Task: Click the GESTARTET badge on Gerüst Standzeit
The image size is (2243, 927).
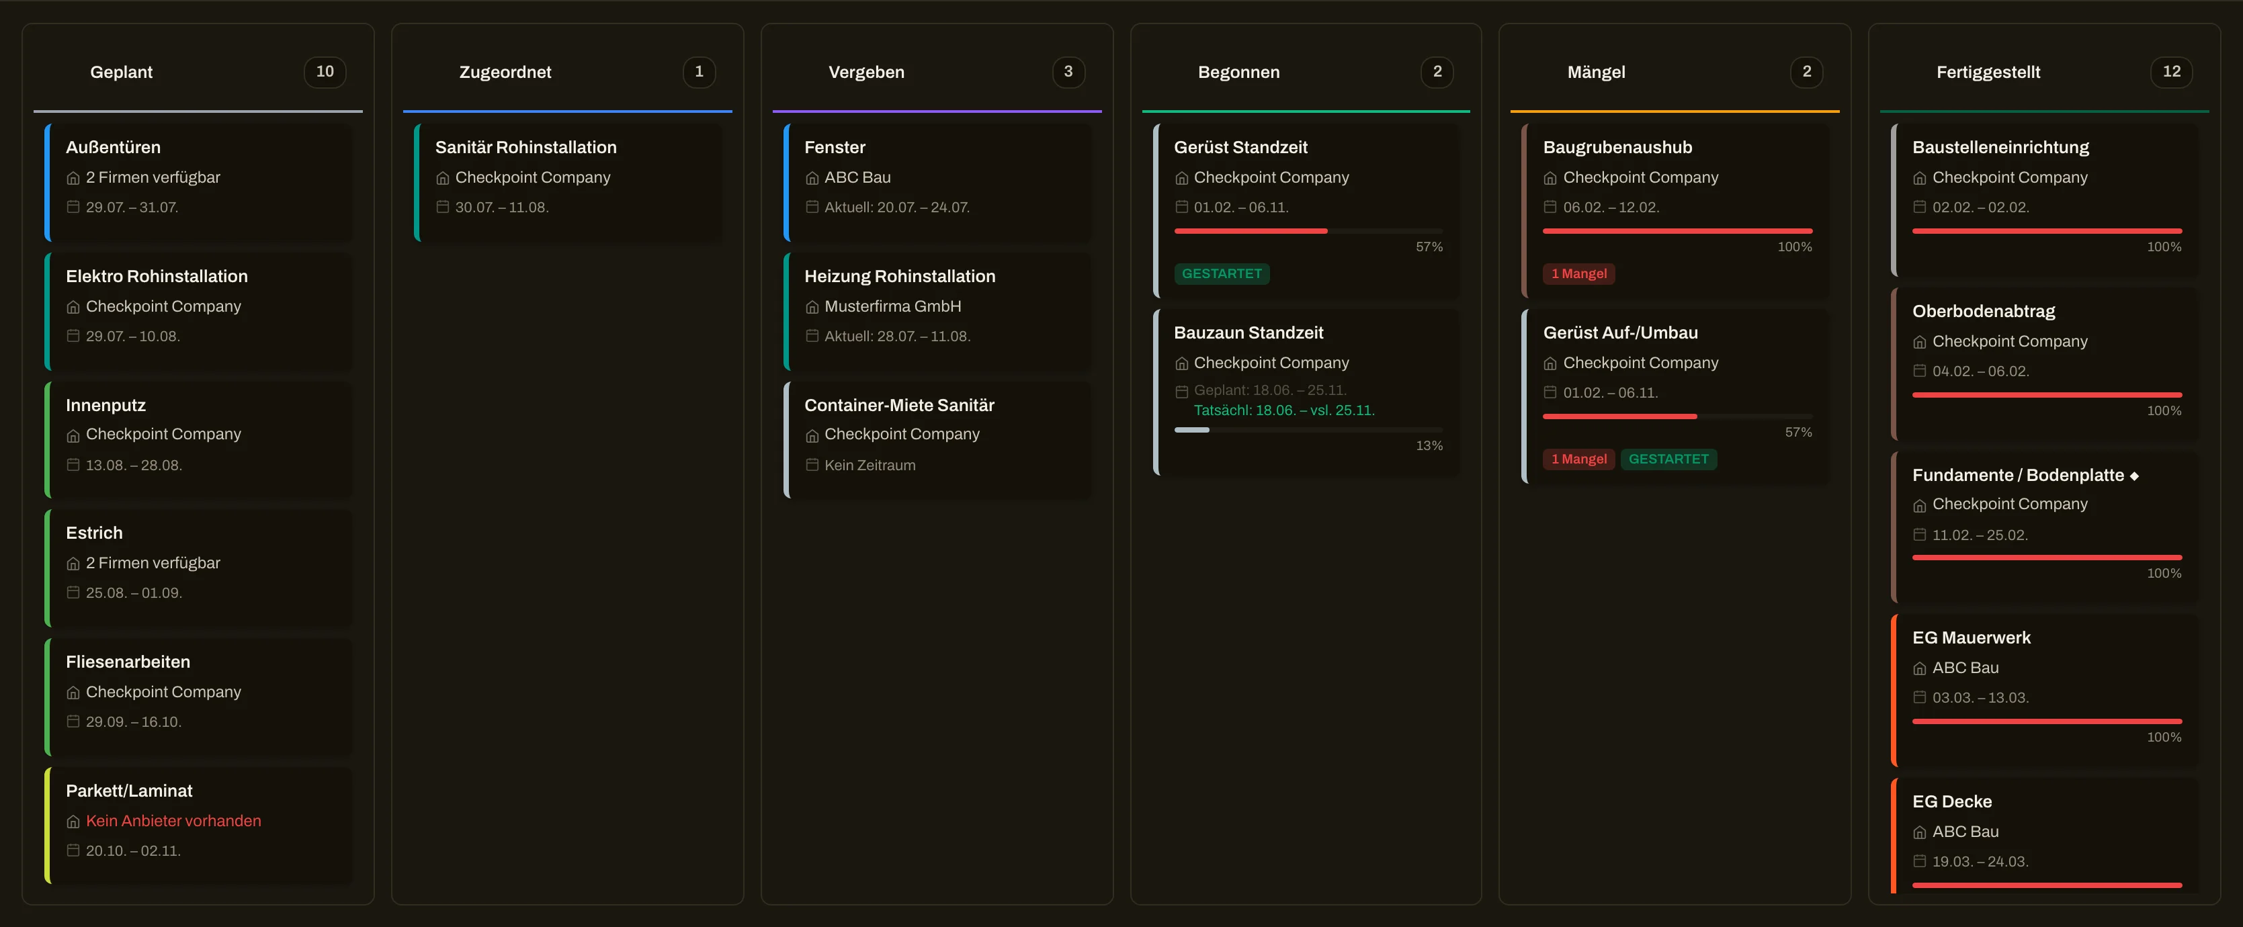Action: point(1221,273)
